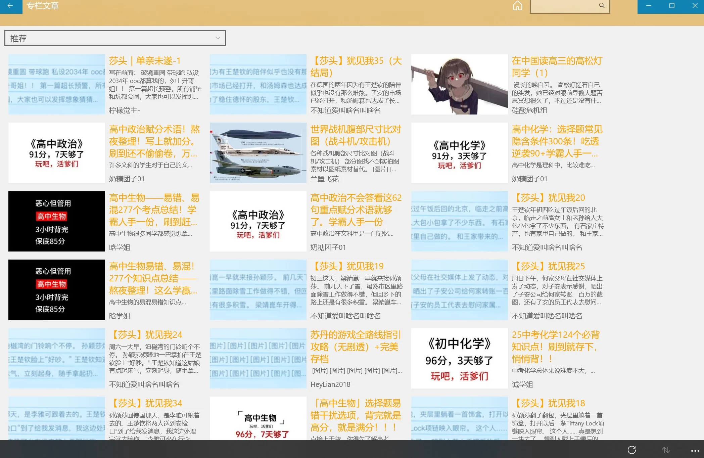704x458 pixels.
Task: Click thumbnail of 单亲未遂-1 article
Action: pyautogui.click(x=56, y=84)
